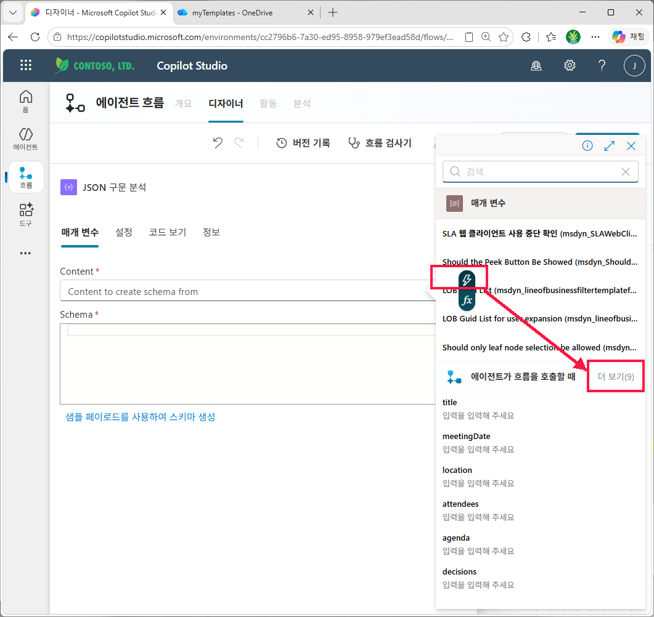Redo the last change
654x617 pixels.
click(x=239, y=143)
